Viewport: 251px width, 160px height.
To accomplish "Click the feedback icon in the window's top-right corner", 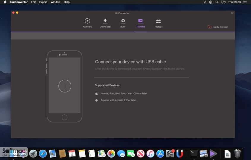I will [232, 13].
